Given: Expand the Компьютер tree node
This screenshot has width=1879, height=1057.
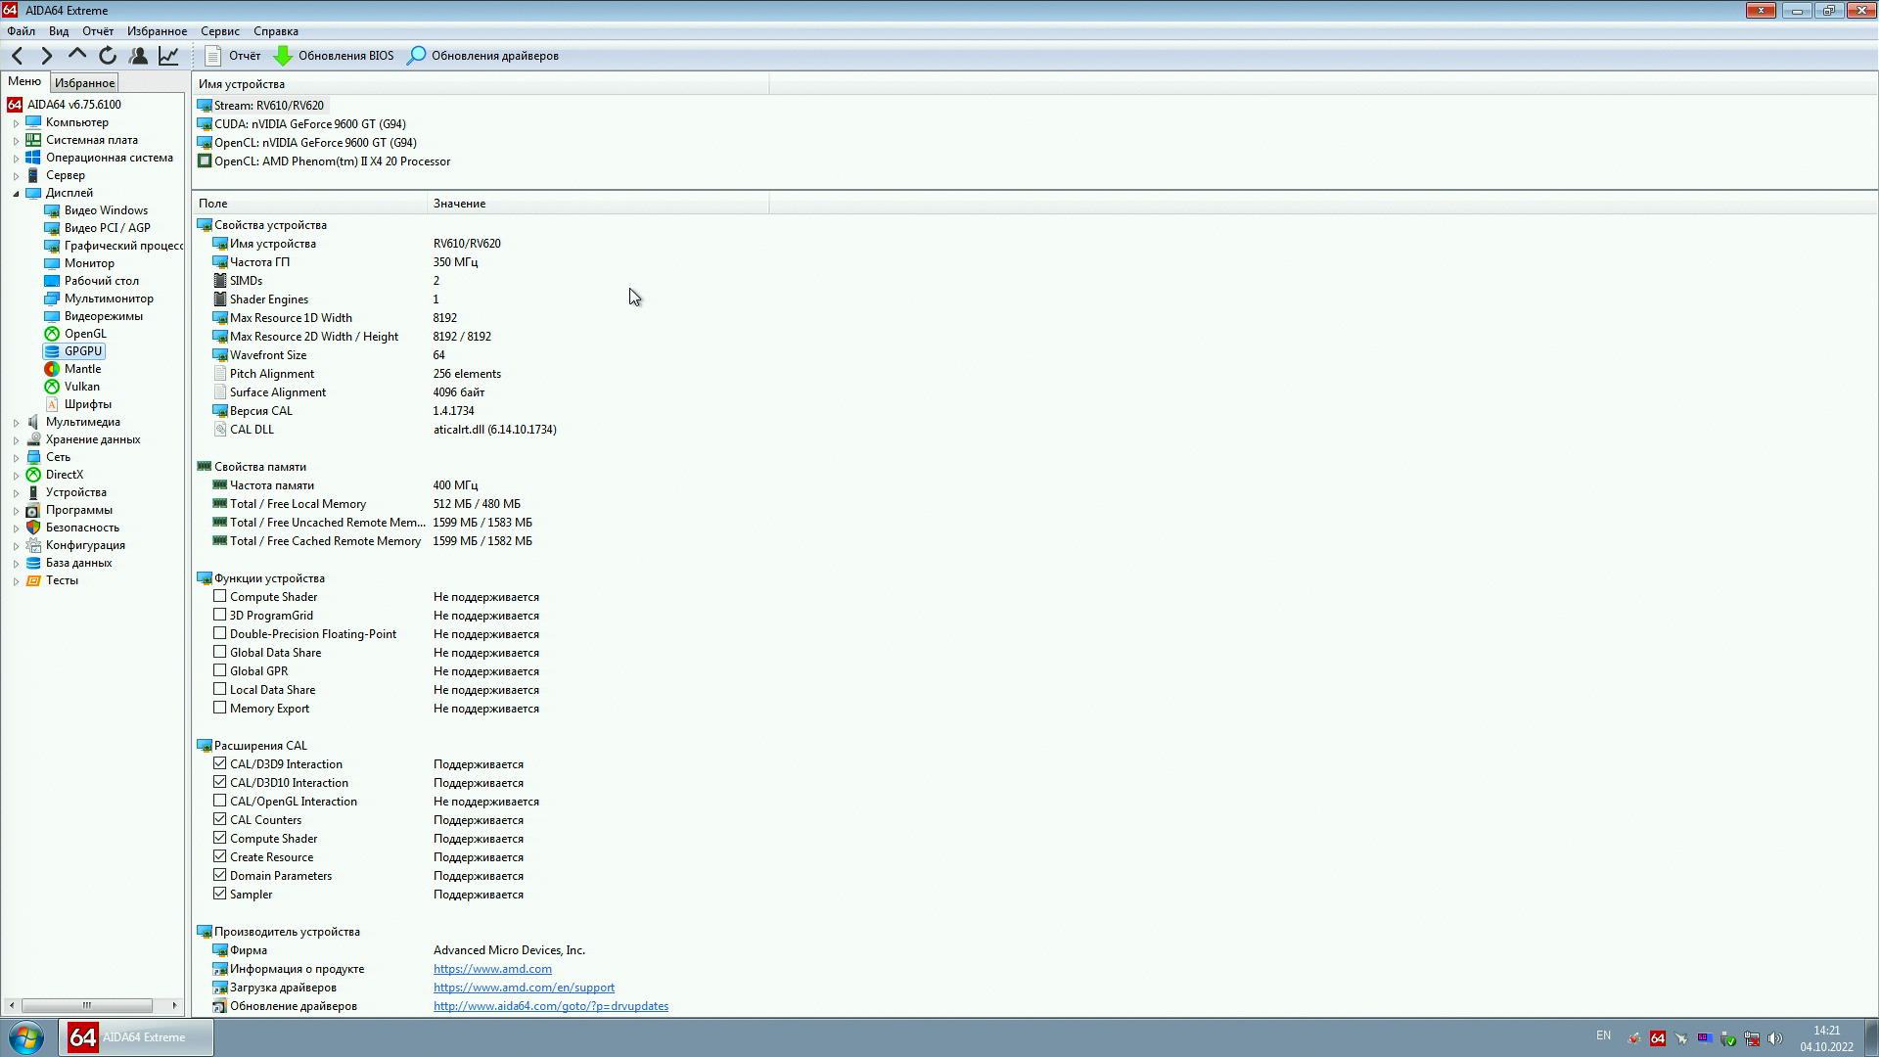Looking at the screenshot, I should pos(16,123).
